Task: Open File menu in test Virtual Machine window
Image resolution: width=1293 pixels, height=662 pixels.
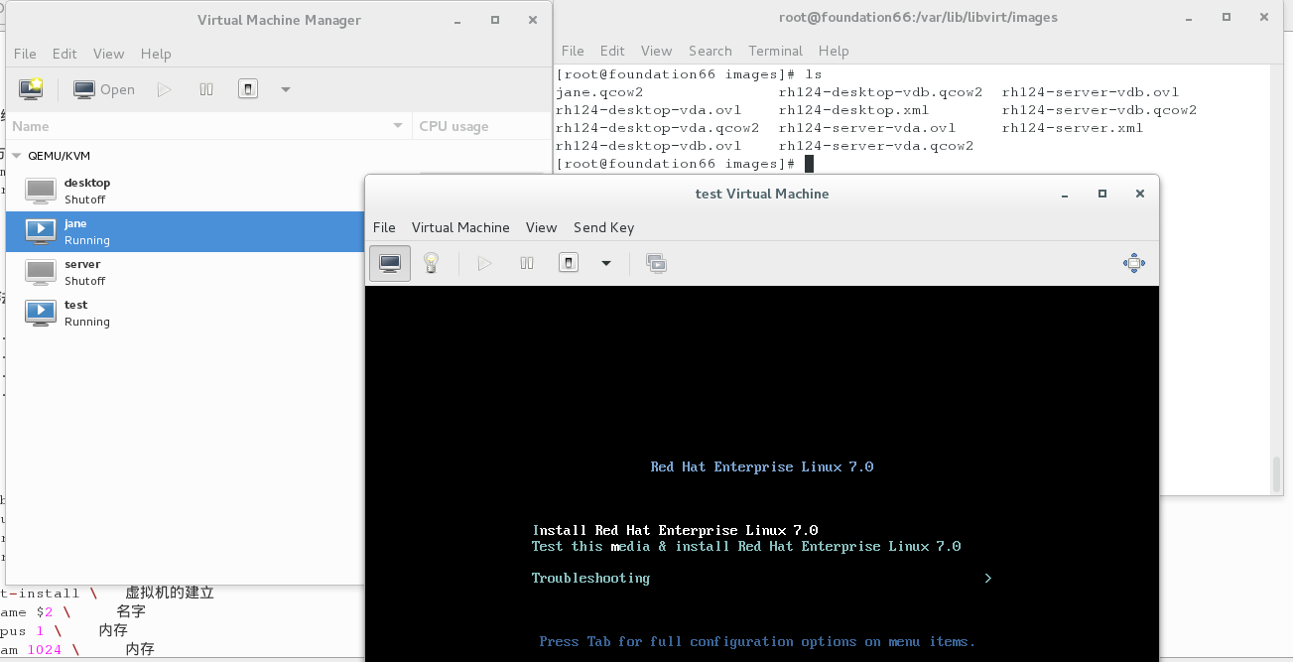Action: (x=384, y=227)
